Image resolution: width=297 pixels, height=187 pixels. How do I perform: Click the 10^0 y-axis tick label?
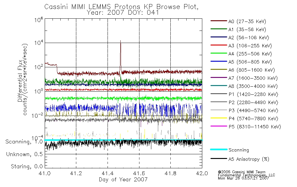click(39, 91)
